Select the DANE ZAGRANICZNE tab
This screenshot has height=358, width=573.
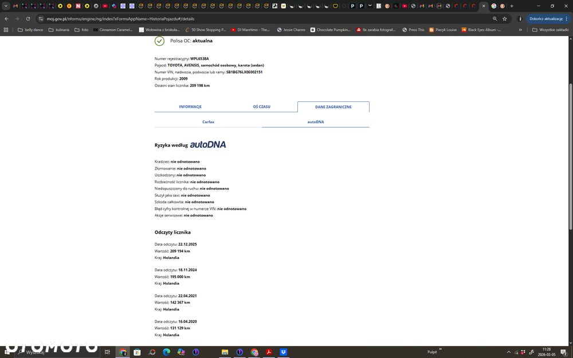[x=333, y=107]
